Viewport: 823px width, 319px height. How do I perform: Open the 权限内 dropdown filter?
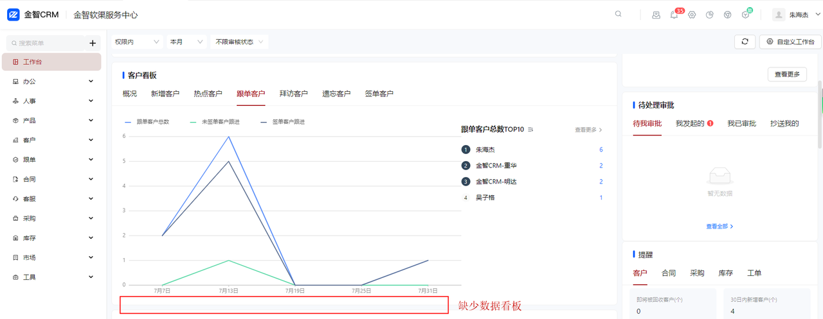137,42
